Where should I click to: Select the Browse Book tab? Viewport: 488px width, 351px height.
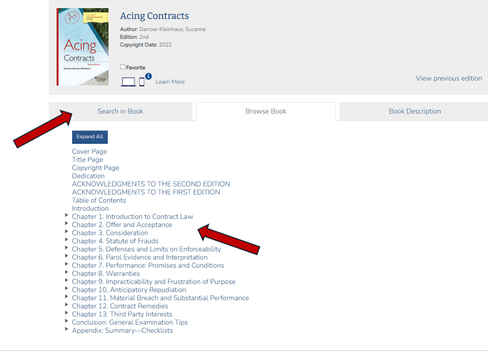pyautogui.click(x=265, y=111)
